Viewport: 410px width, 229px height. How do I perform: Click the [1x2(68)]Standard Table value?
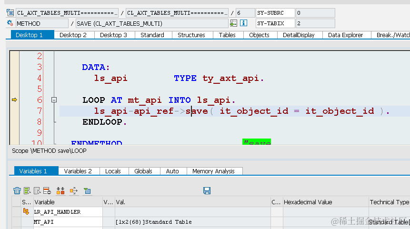[x=153, y=222]
